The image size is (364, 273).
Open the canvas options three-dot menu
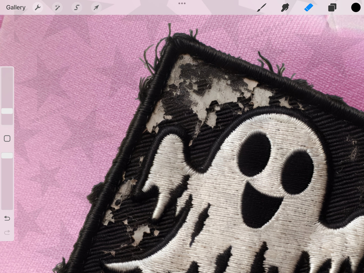182,4
